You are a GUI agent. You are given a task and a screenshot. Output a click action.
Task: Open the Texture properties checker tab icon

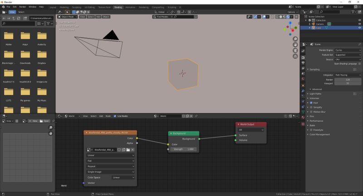[303, 124]
